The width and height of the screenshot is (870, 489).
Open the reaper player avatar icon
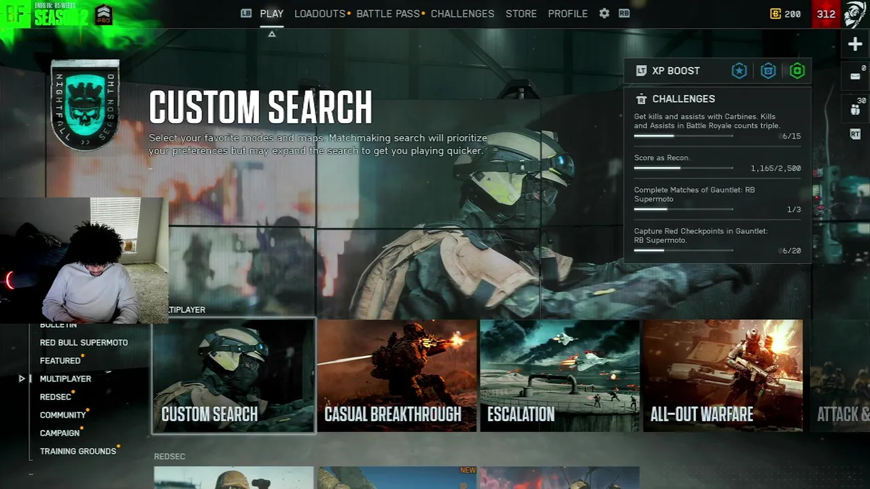pos(855,14)
